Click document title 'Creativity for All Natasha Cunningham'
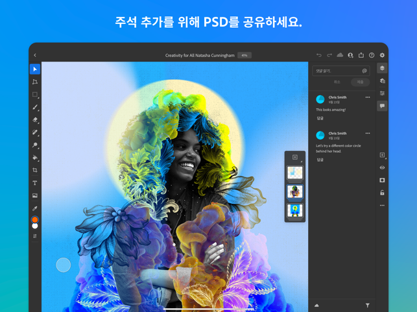This screenshot has width=417, height=312. pos(200,56)
